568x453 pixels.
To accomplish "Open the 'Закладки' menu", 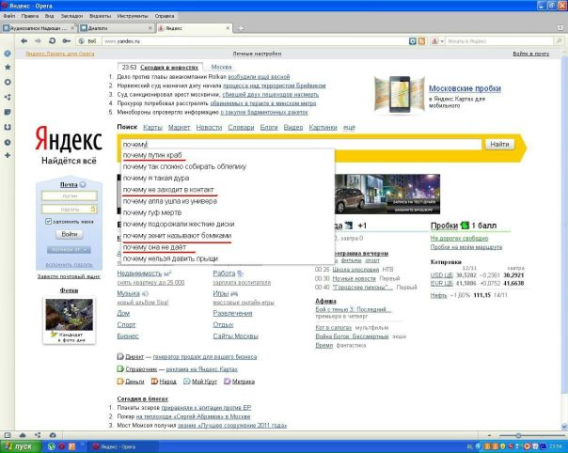I will click(72, 16).
